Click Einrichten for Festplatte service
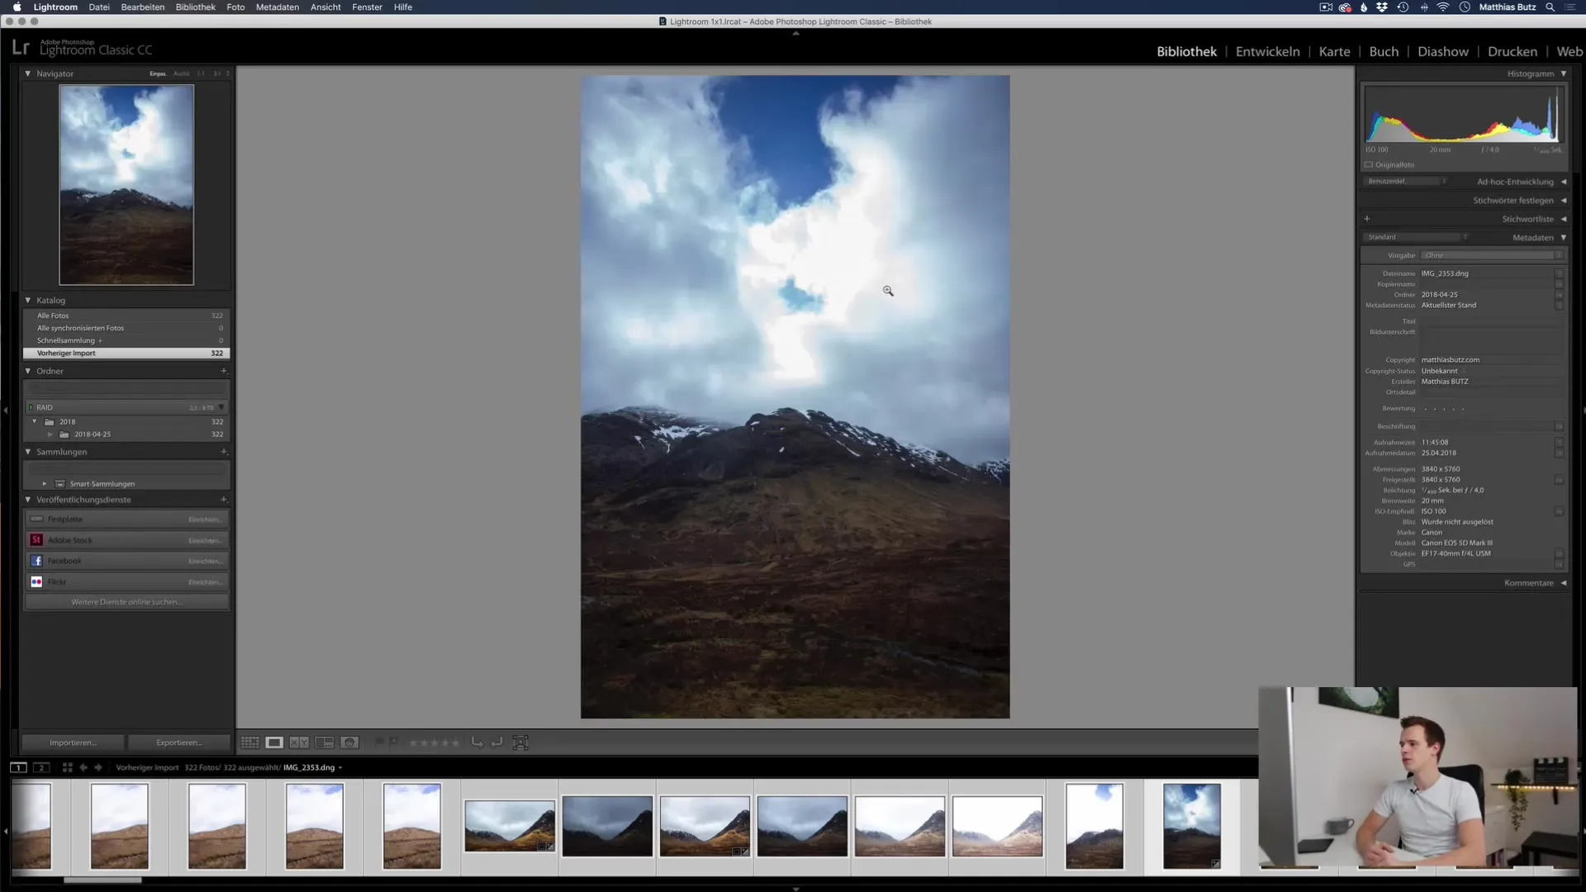Viewport: 1586px width, 892px height. click(205, 520)
